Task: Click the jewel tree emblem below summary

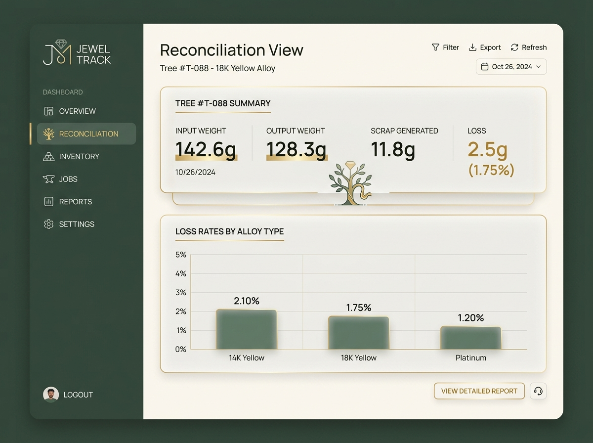Action: pos(350,183)
